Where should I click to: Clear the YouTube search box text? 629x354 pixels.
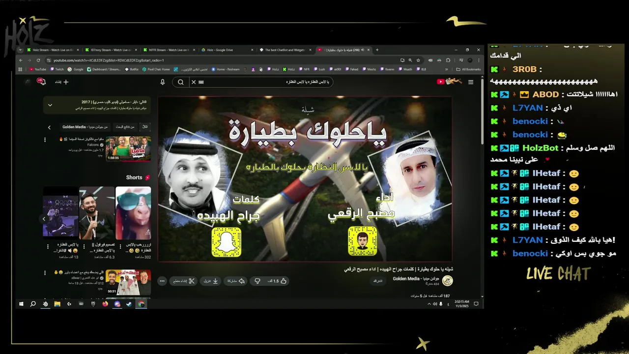point(194,82)
